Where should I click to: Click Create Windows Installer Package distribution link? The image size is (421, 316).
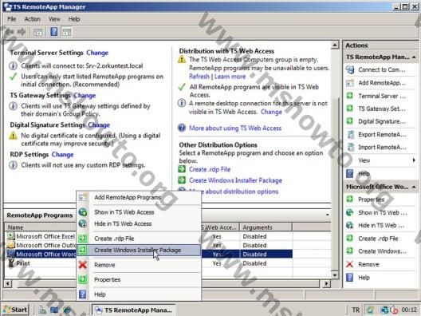click(x=235, y=180)
